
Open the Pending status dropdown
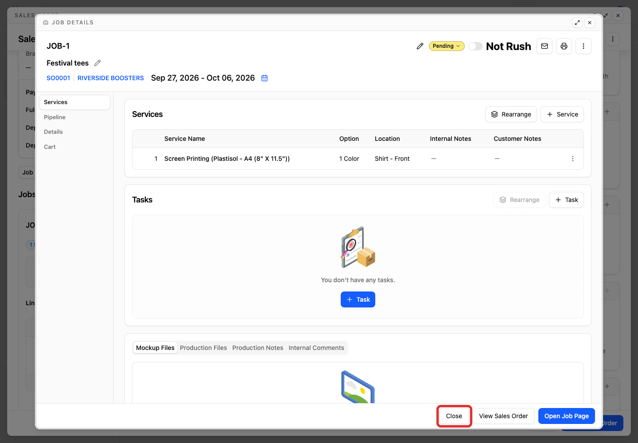447,46
